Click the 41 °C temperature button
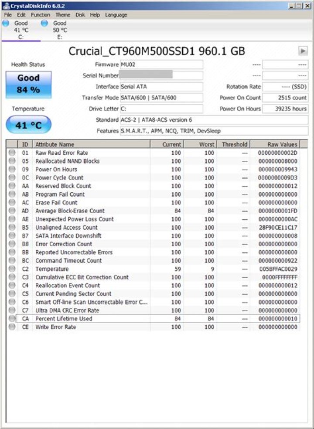The height and width of the screenshot is (429, 314). 28,125
